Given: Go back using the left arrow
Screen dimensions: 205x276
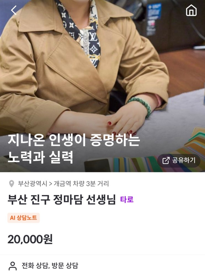Looking at the screenshot, I should click(x=14, y=10).
